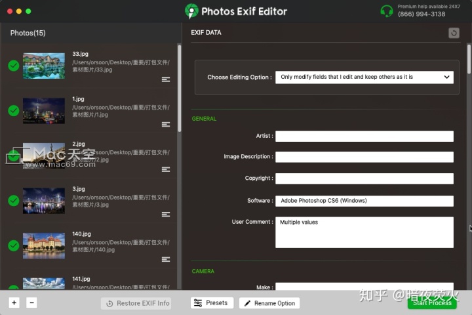Click the EXIF data panel scrollbar
The width and height of the screenshot is (472, 315).
point(469,59)
